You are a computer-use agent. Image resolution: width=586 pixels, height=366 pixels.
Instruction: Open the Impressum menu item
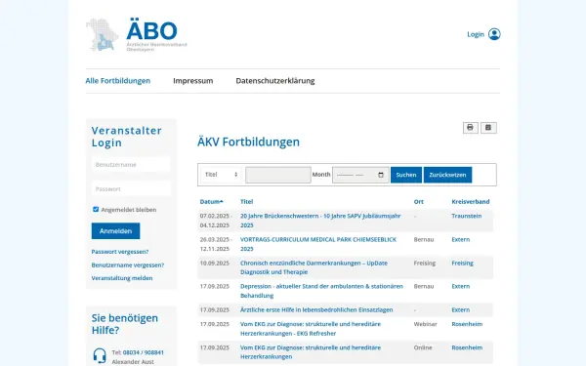192,81
